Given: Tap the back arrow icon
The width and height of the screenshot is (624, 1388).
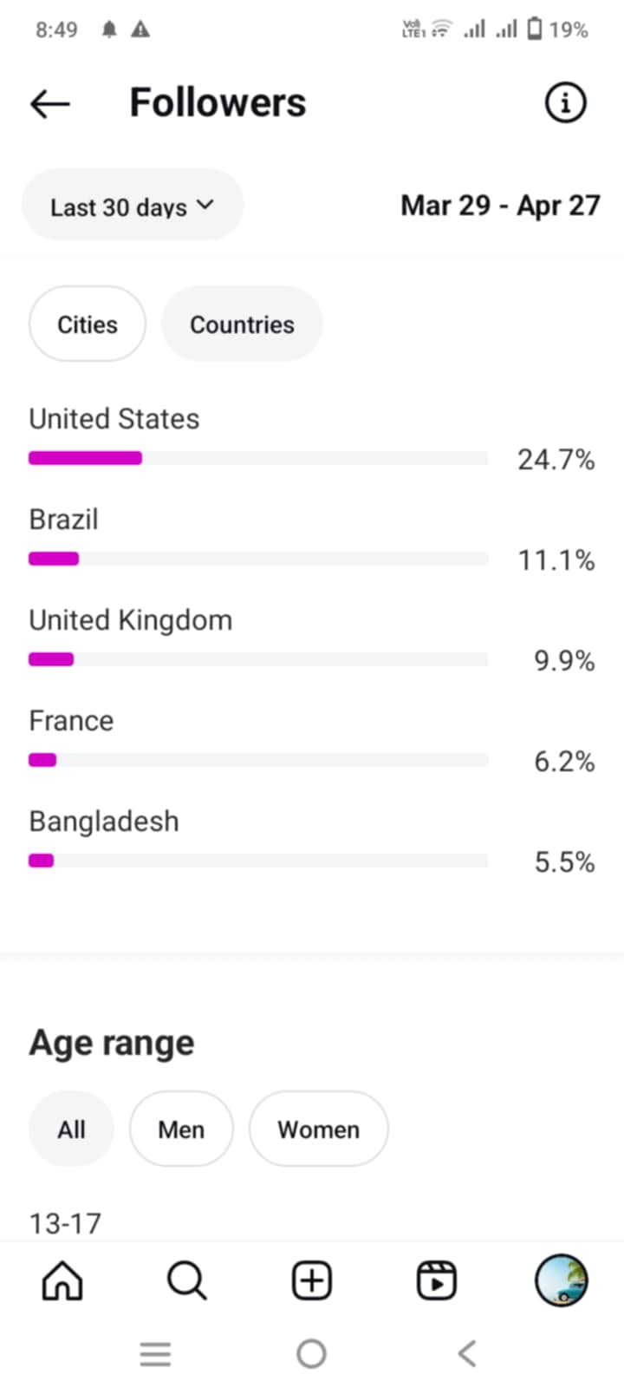Looking at the screenshot, I should [x=49, y=104].
